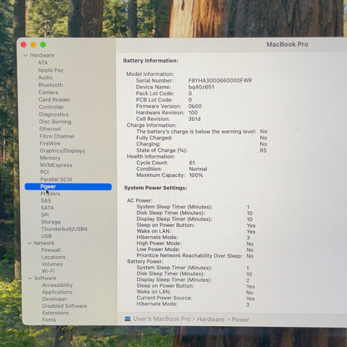
Task: Click the Hardware Revision value 100
Action: point(193,113)
